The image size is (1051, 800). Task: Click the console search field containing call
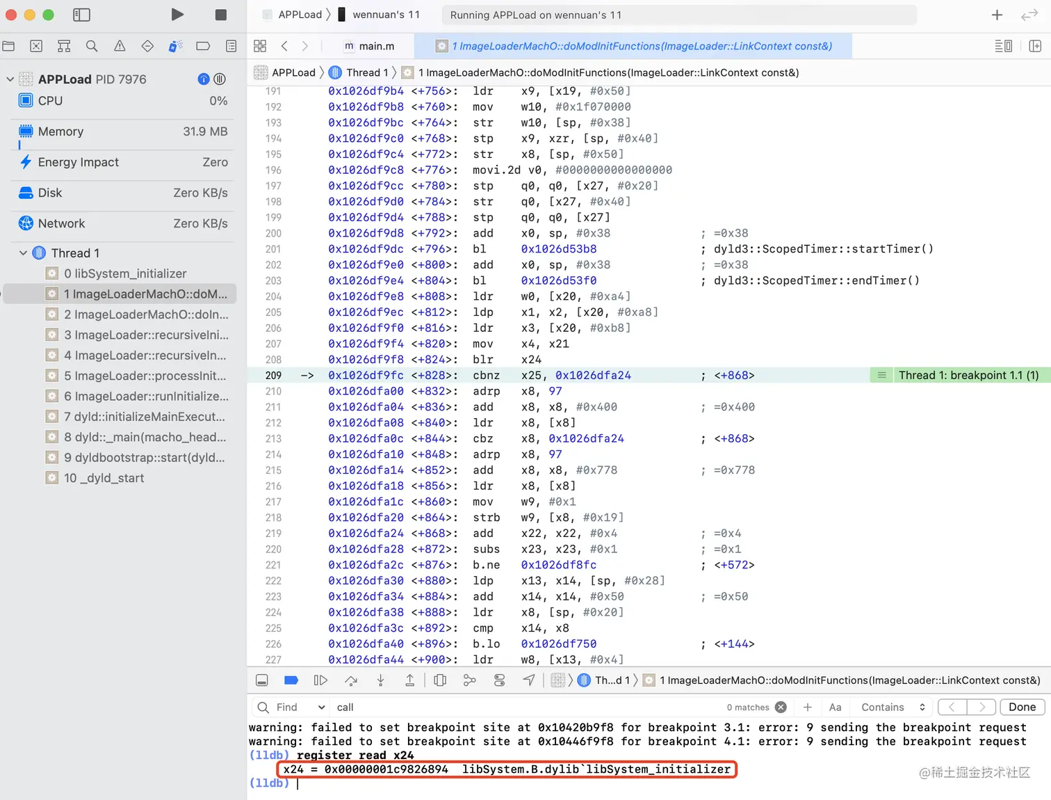click(528, 707)
